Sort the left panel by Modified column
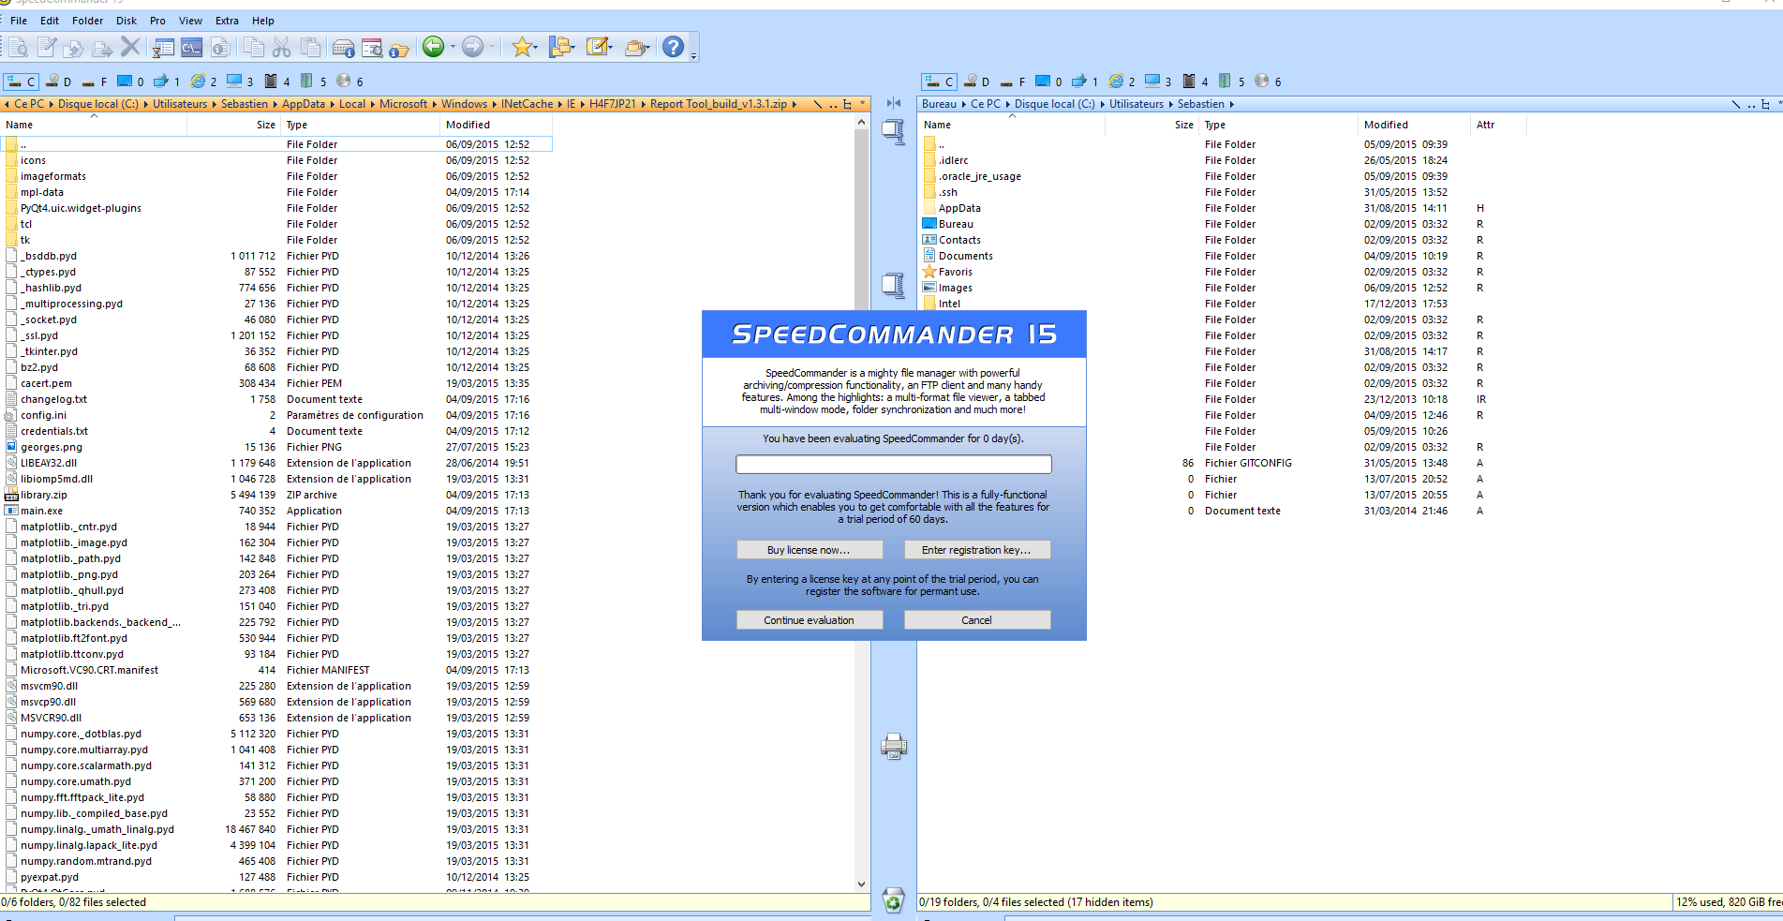The width and height of the screenshot is (1783, 921). click(x=496, y=125)
